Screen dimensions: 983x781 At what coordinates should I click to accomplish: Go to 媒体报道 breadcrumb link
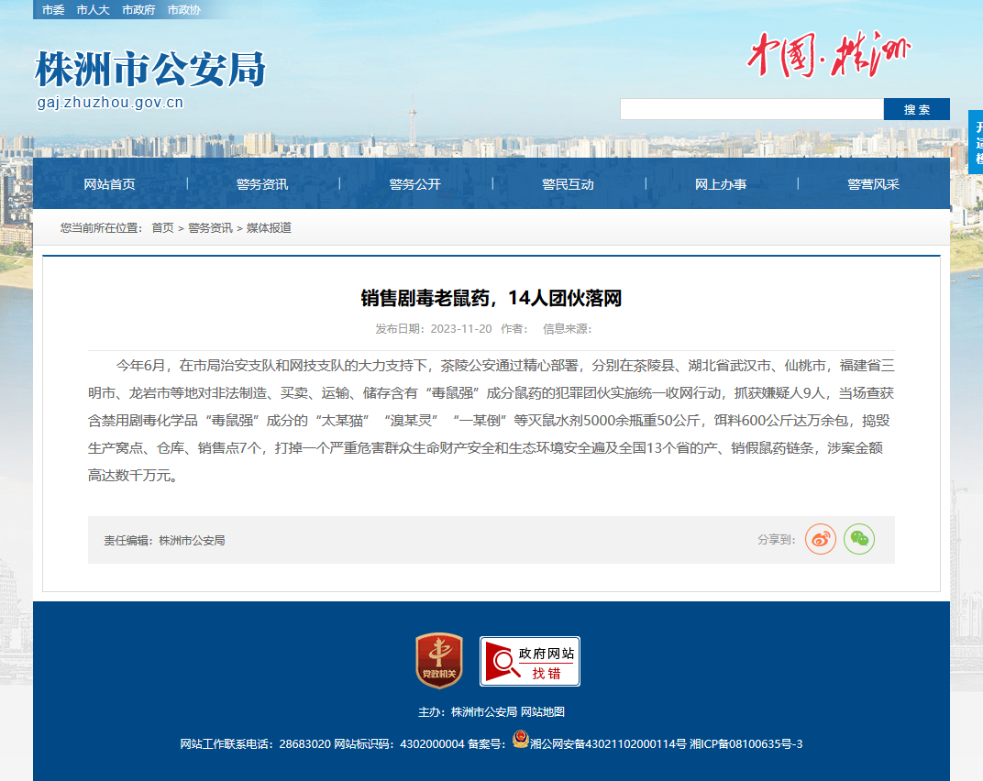[269, 227]
